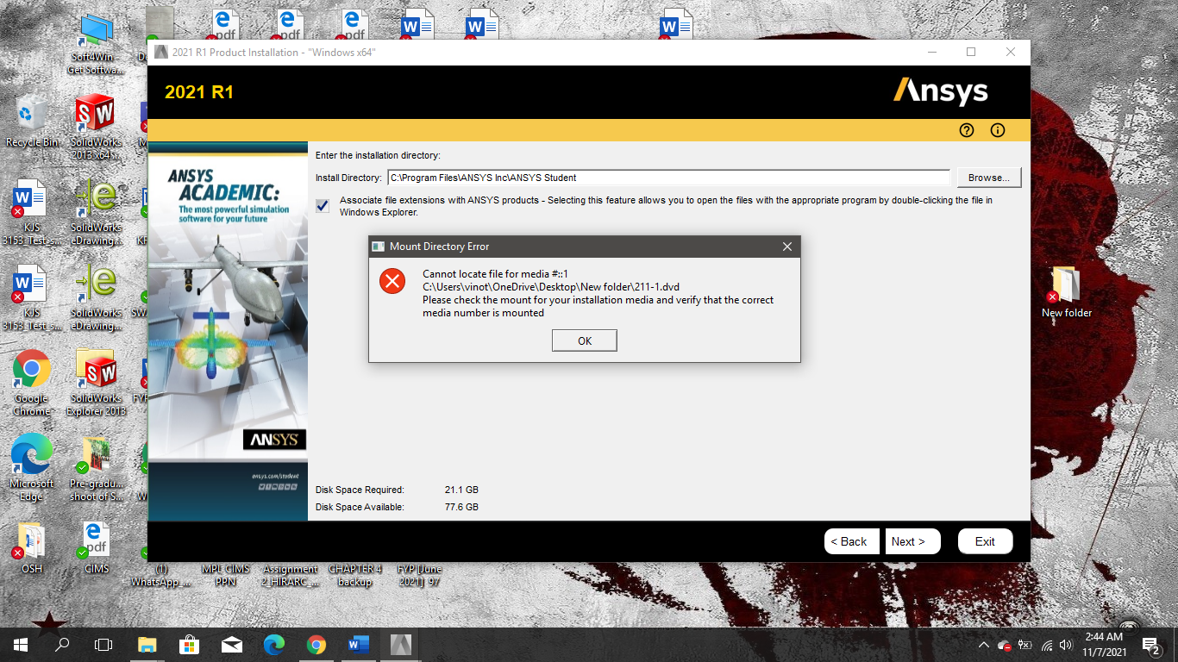Viewport: 1178px width, 662px height.
Task: Select the SolidWorks Explorer 2013 shortcut
Action: 96,383
